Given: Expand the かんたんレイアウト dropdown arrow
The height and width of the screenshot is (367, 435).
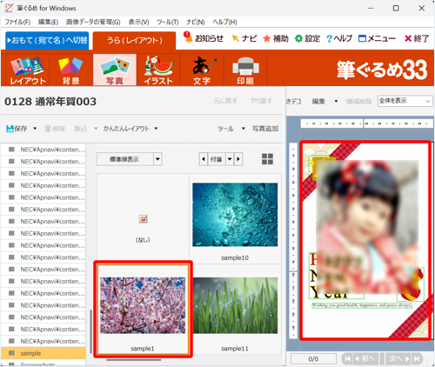Looking at the screenshot, I should (x=156, y=129).
